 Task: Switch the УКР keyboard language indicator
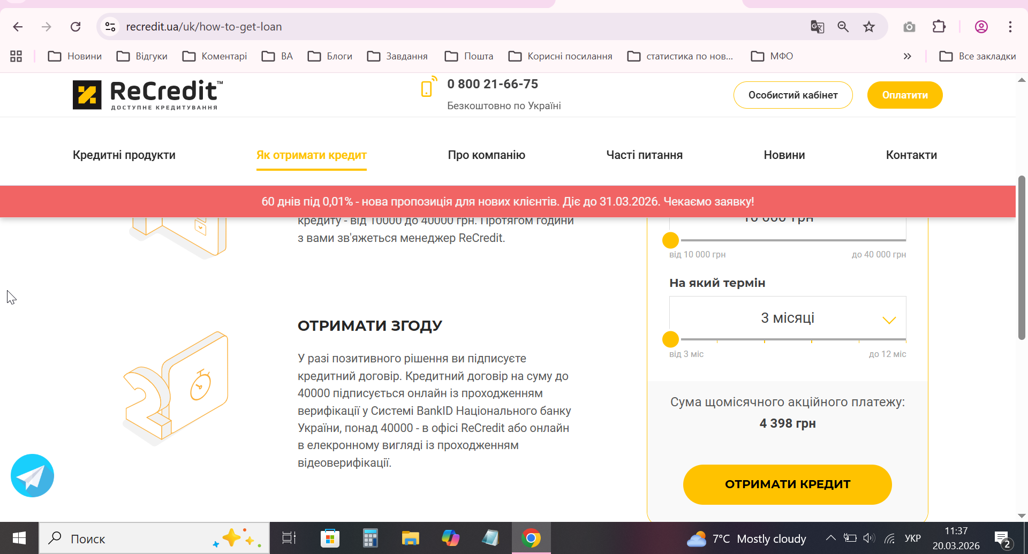pos(913,538)
